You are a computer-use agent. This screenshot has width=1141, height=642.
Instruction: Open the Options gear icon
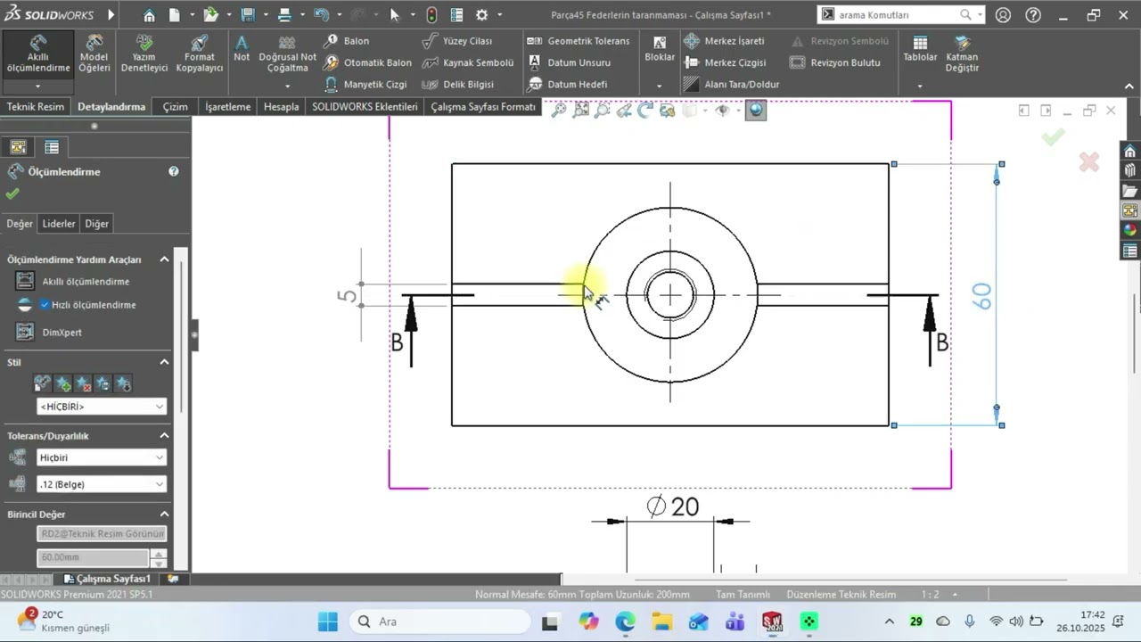tap(482, 15)
